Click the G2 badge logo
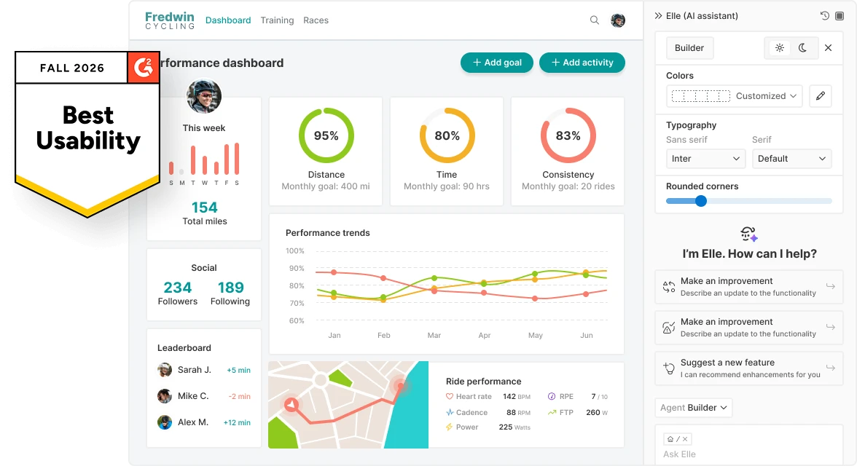The width and height of the screenshot is (857, 466). pyautogui.click(x=143, y=67)
